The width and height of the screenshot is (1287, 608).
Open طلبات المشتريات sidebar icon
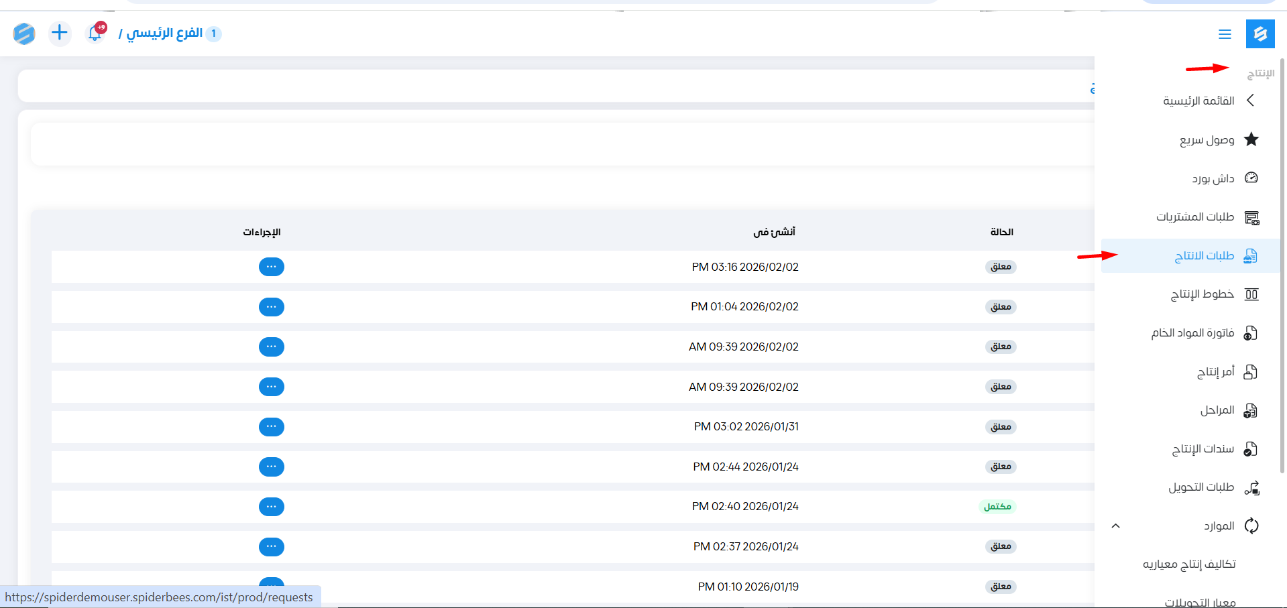click(1251, 217)
